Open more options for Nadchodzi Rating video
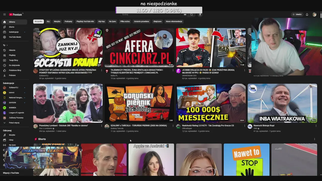The width and height of the screenshot is (322, 181). [245, 126]
